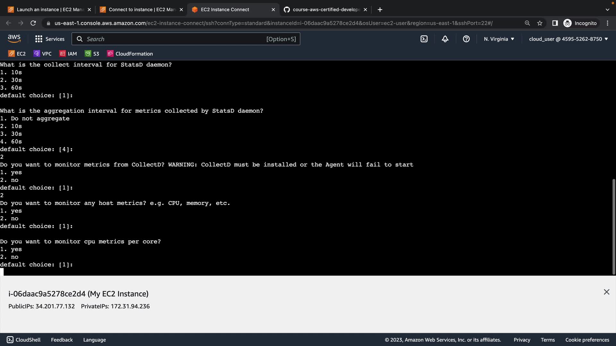
Task: Open the S3 bookmark shortcut
Action: (x=92, y=54)
